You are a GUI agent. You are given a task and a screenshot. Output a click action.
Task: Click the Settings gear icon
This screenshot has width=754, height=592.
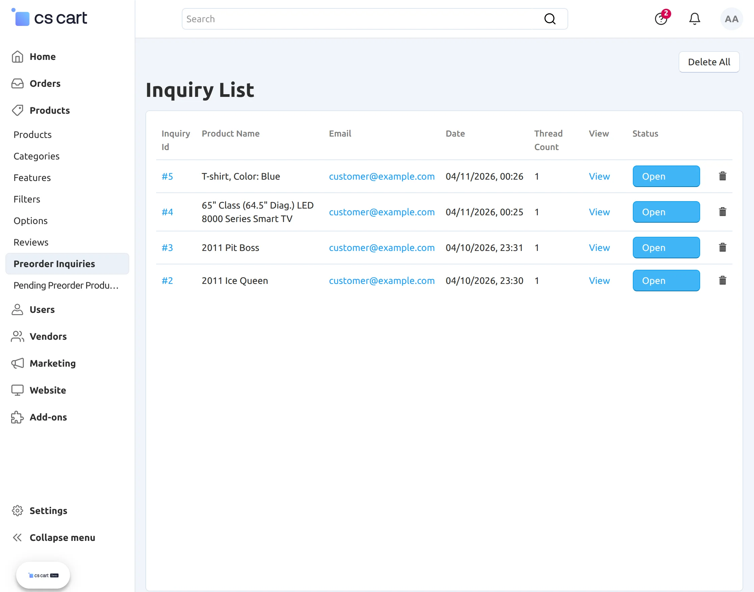[x=18, y=511]
